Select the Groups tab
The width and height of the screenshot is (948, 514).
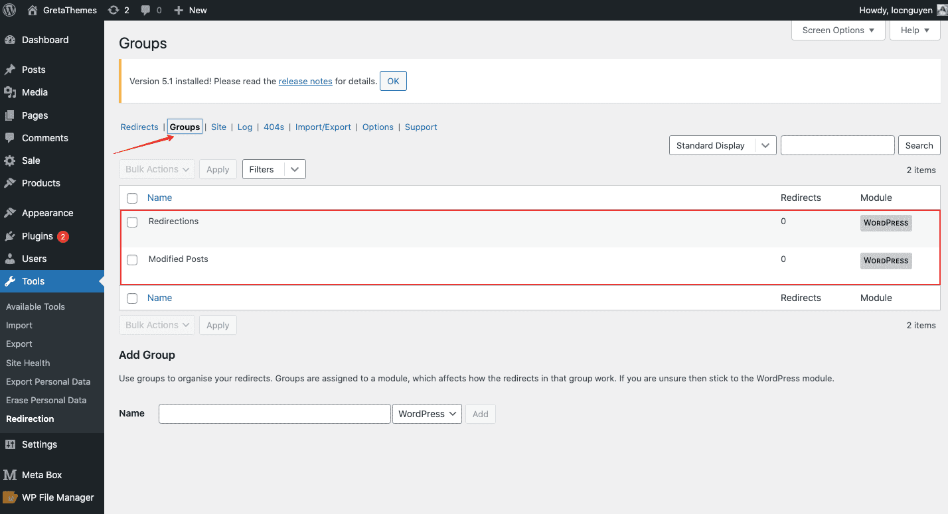coord(185,127)
